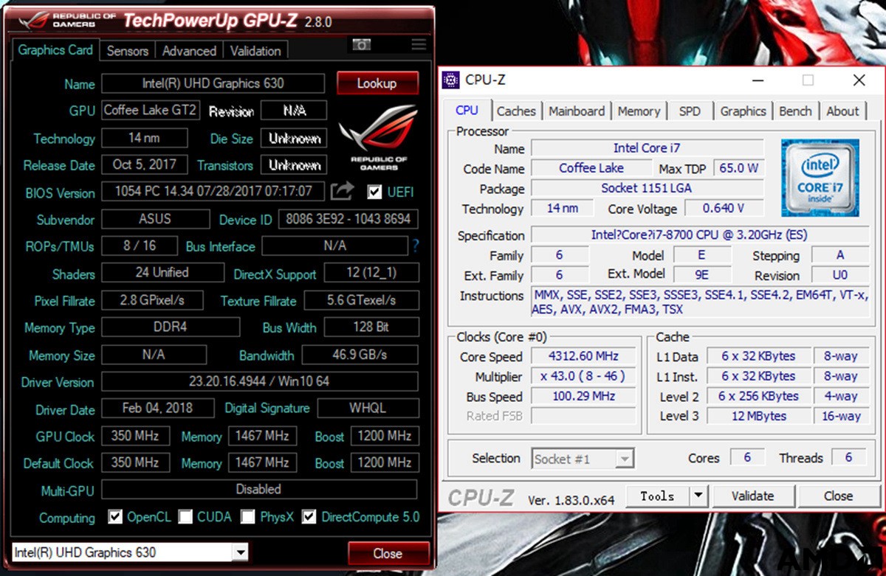Click the Driver Version field
The image size is (886, 576).
click(x=260, y=381)
